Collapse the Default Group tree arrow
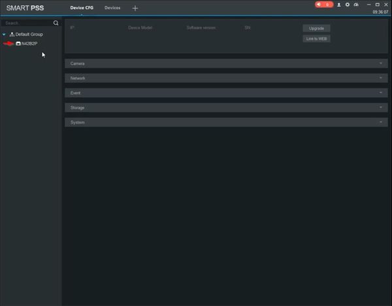Screen dimensions: 392x306 (x=4, y=34)
